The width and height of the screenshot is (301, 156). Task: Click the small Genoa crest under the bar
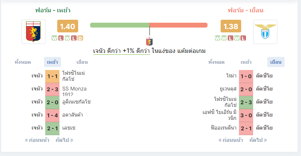149,41
